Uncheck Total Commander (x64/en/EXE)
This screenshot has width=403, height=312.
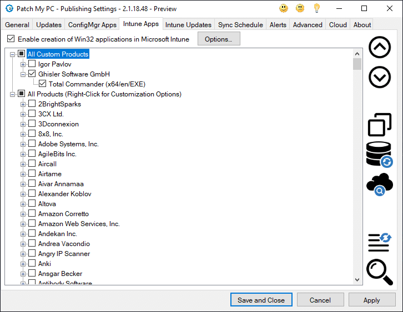pos(43,84)
